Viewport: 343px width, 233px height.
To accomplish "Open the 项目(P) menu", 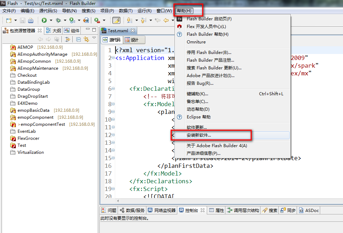I will click(107, 11).
